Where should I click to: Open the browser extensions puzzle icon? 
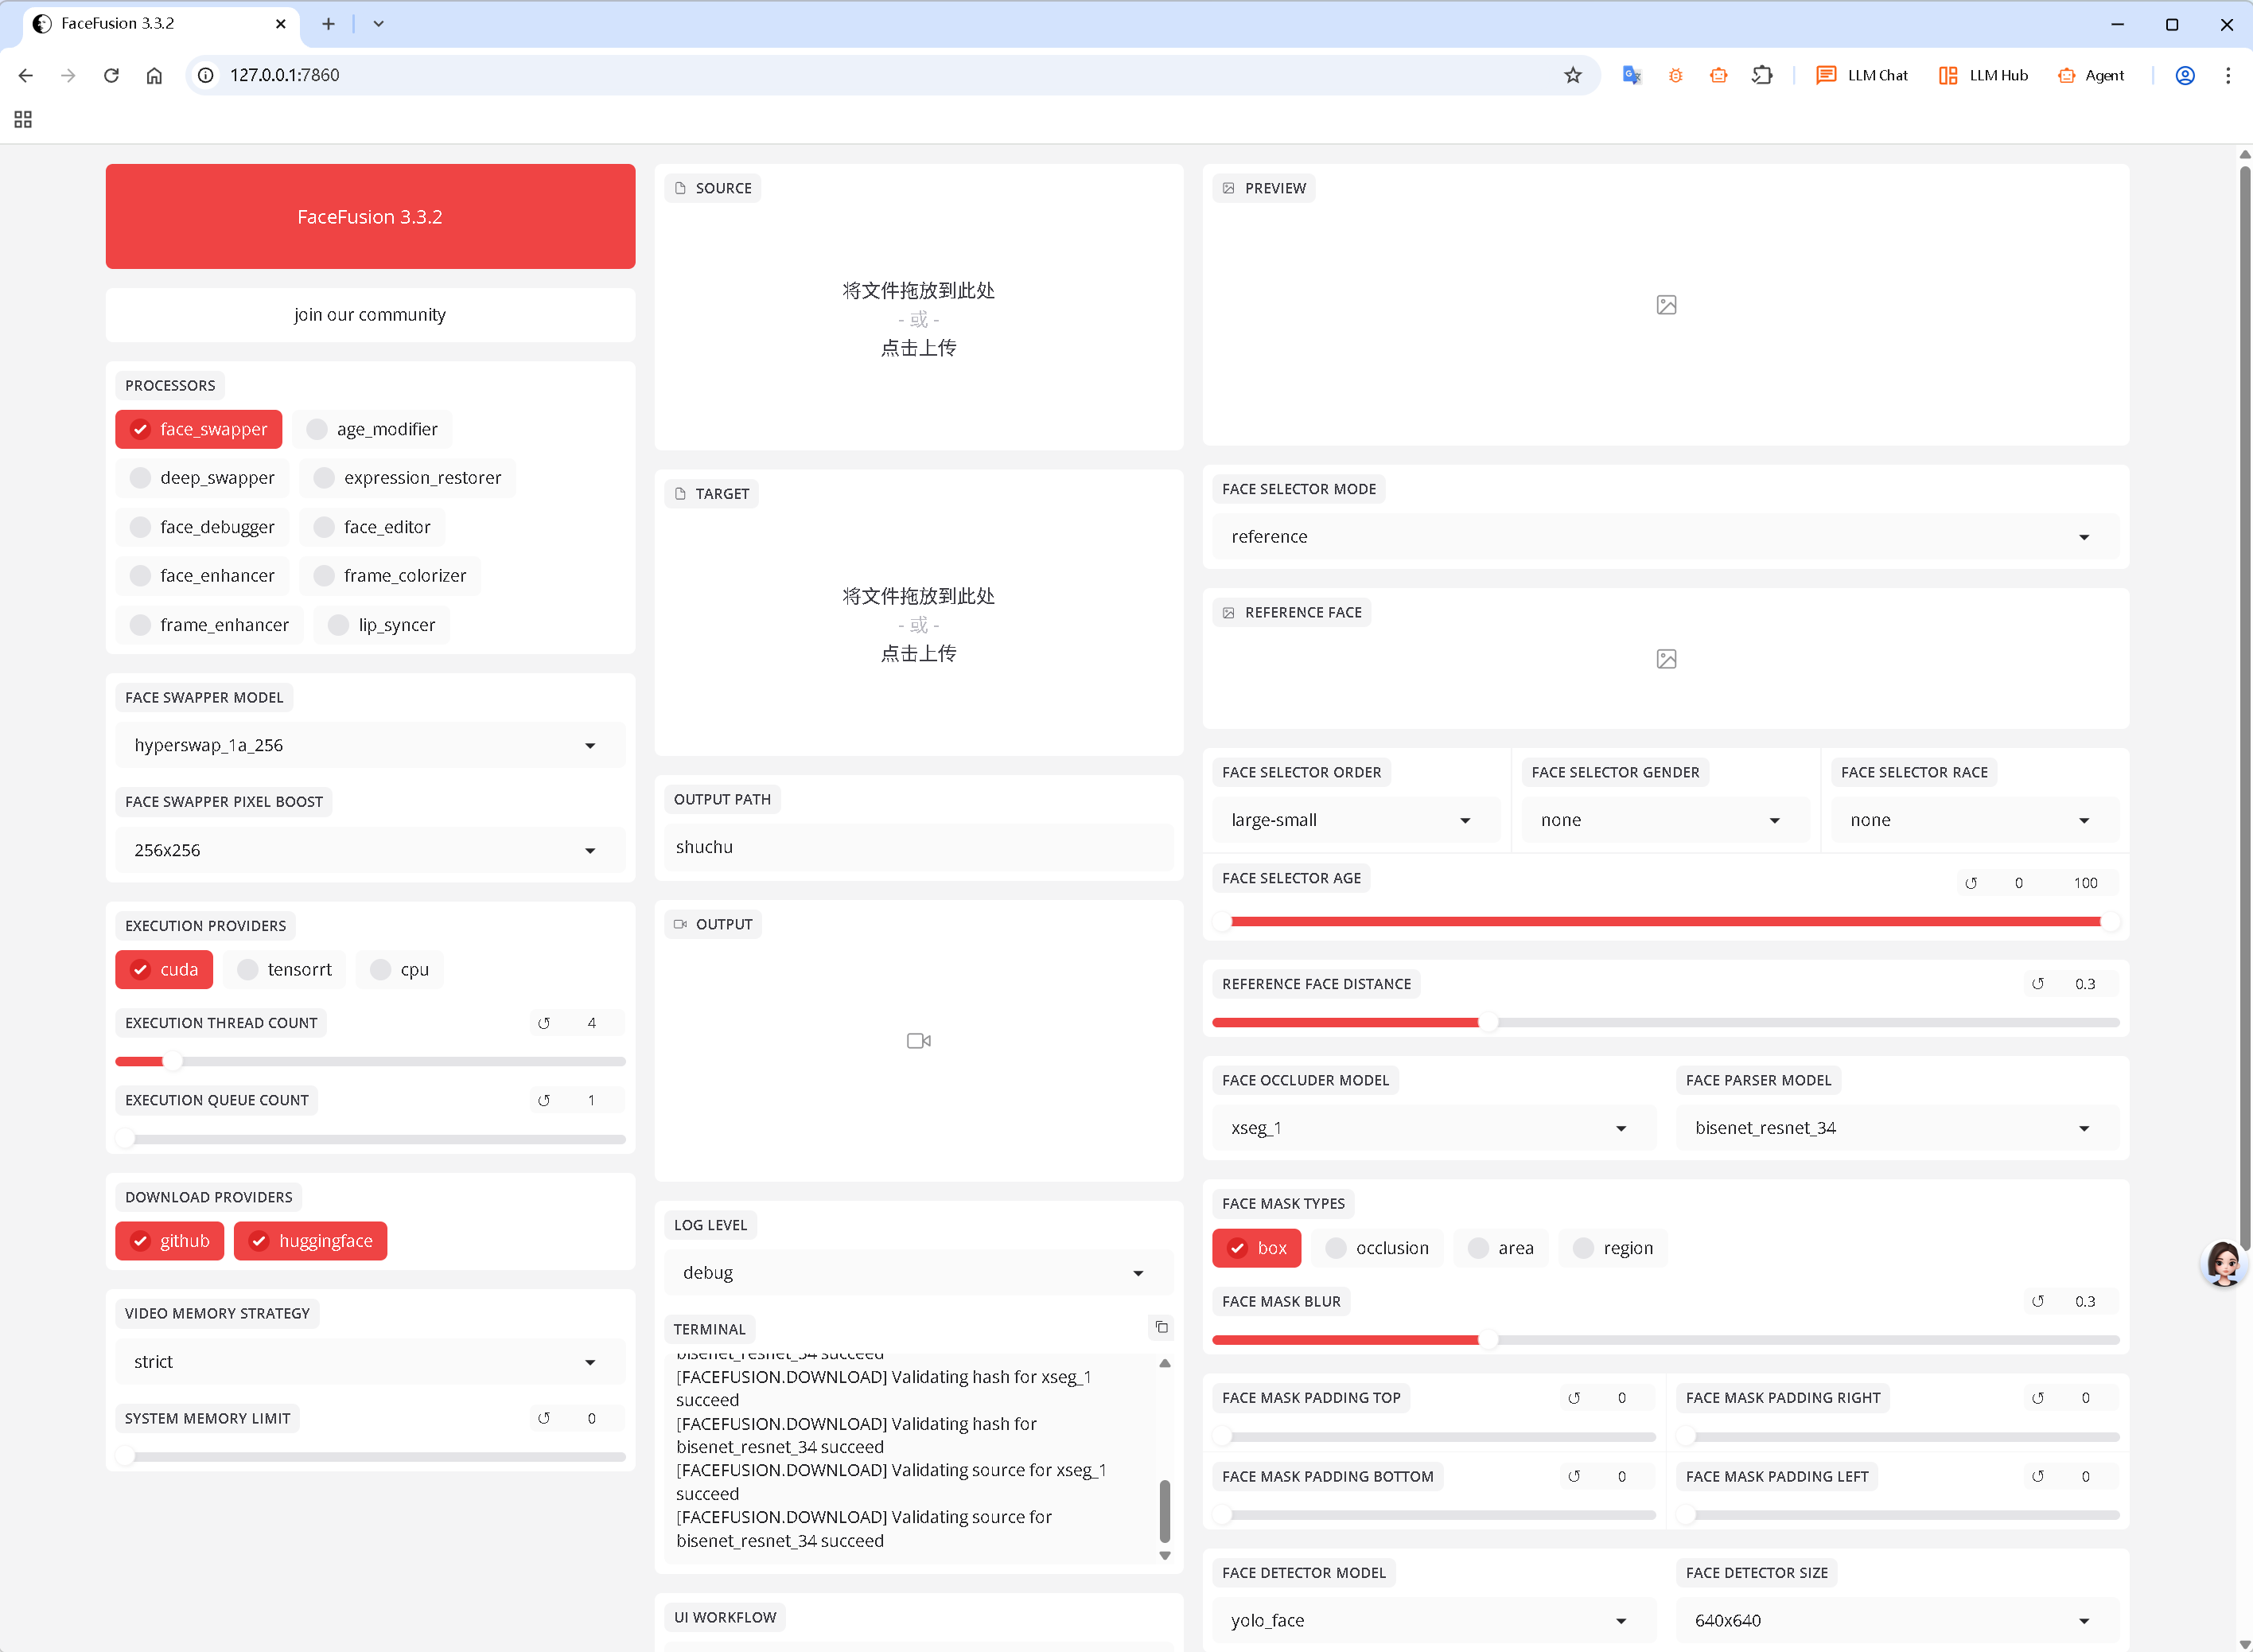[1762, 75]
